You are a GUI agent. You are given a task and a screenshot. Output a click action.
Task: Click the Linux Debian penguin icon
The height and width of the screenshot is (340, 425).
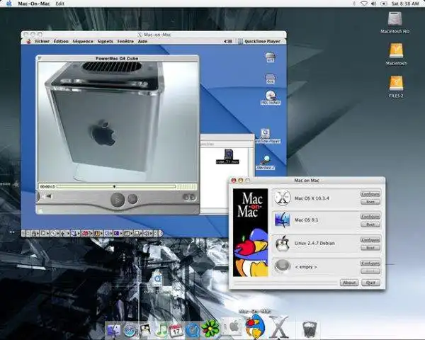point(283,244)
